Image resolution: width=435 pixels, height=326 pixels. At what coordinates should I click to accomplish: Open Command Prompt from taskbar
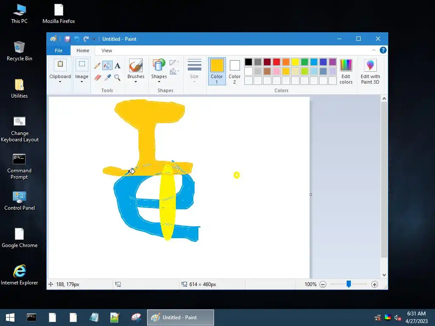coord(31,318)
